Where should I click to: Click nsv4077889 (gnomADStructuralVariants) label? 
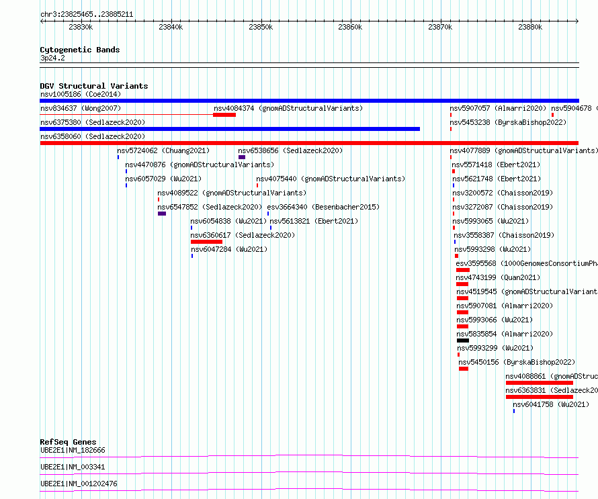pyautogui.click(x=523, y=150)
